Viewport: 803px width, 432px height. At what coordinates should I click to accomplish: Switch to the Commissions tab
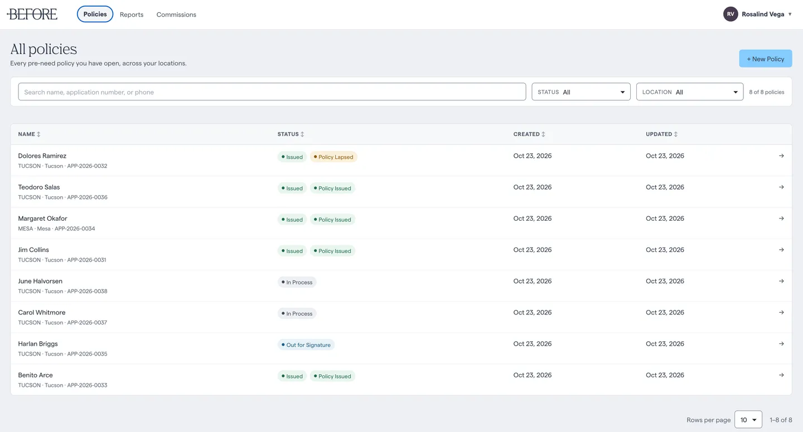(176, 14)
